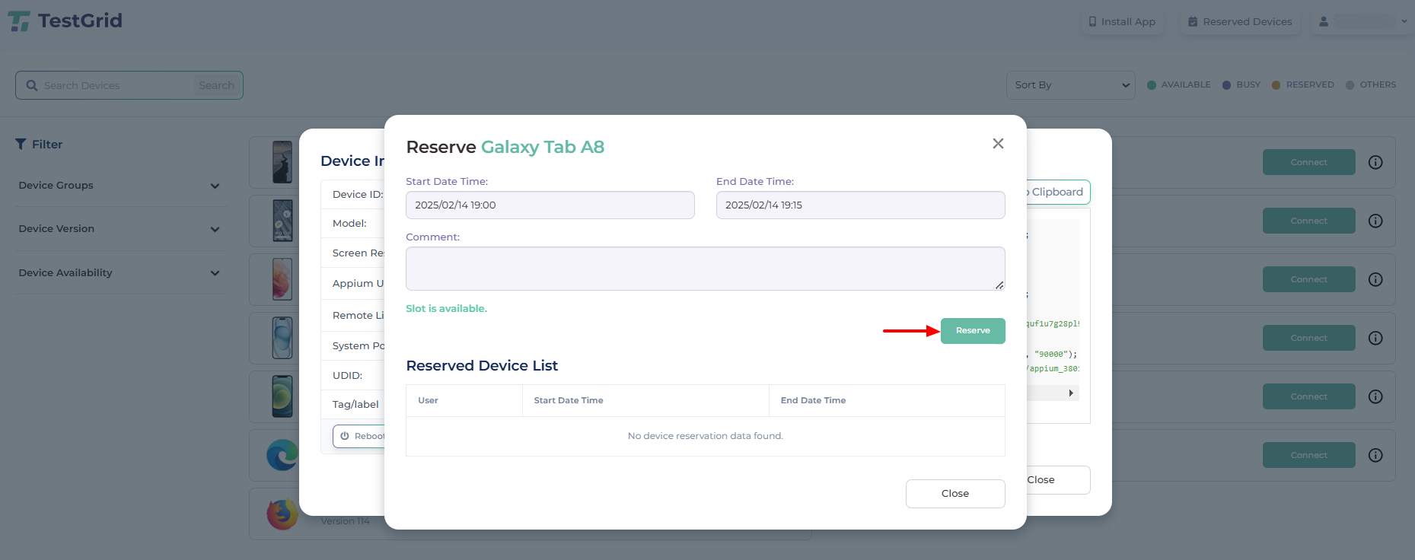Open info icon for sixth device row
Screen dimensions: 1415x560
click(1375, 455)
